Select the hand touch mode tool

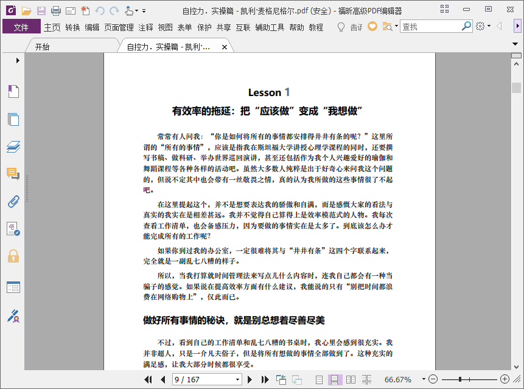pos(129,11)
